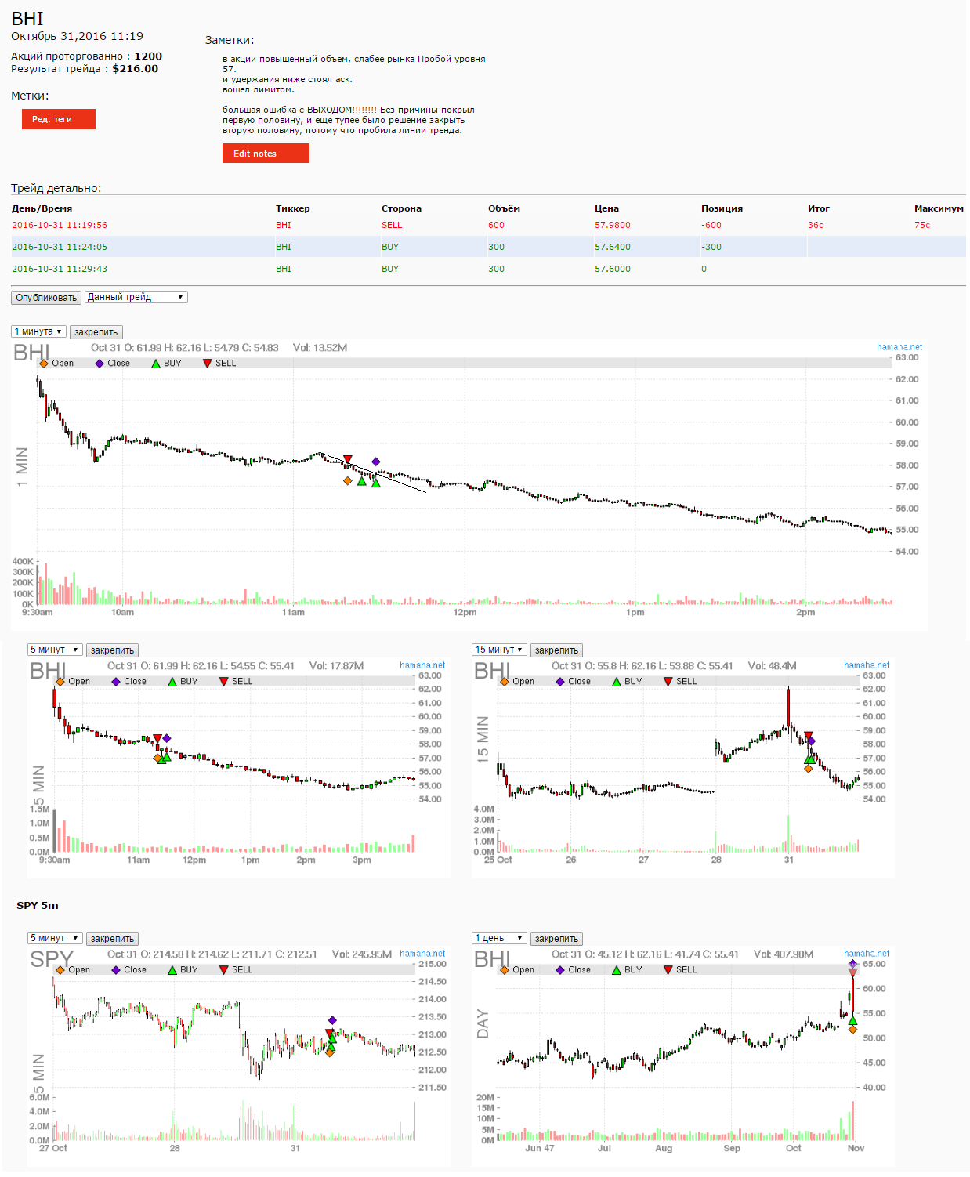Click purple Close marker on the 1-minute chart

376,462
